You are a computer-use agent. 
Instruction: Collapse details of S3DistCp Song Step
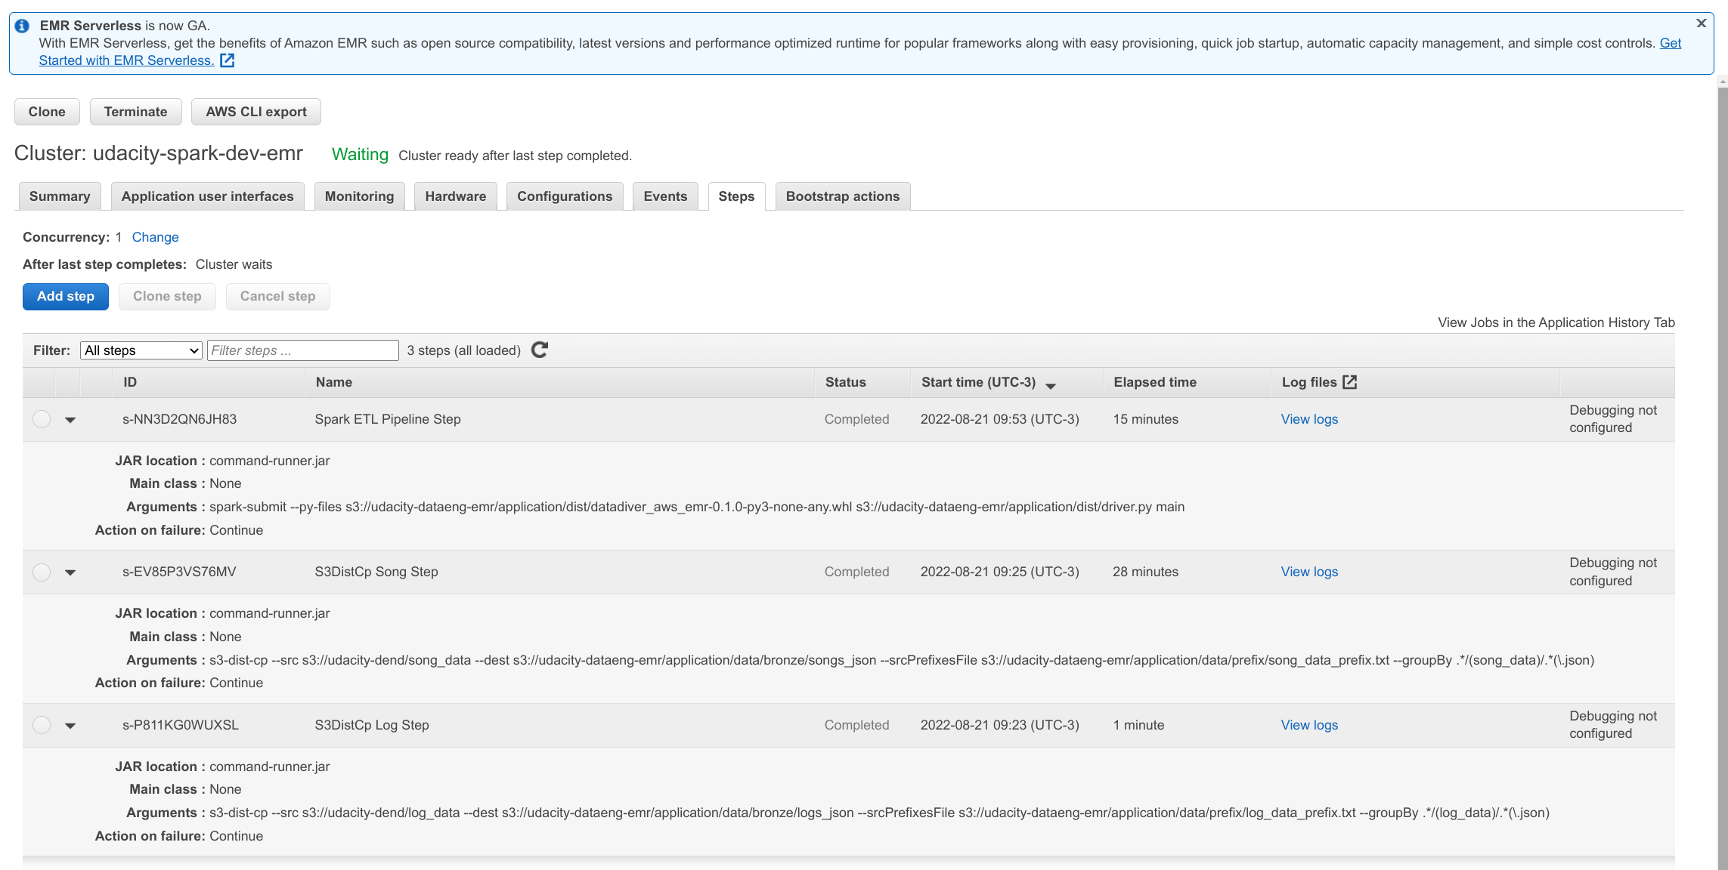click(x=70, y=572)
